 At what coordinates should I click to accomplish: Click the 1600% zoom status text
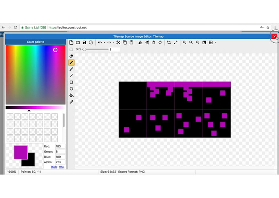point(12,172)
